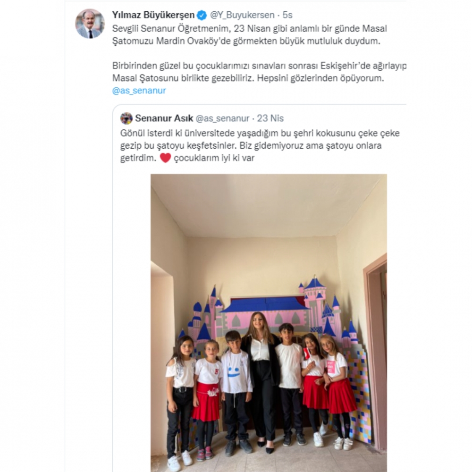Open quoted tweet text starting Gönül isterdi
472x472 pixels.
tap(260, 145)
